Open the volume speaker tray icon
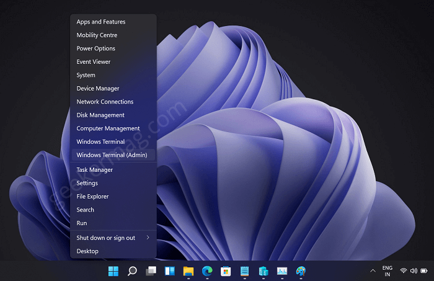434x281 pixels. [x=414, y=270]
